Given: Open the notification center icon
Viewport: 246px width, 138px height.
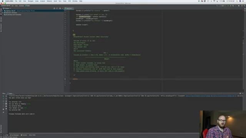Looking at the screenshot, I should coord(243,1).
